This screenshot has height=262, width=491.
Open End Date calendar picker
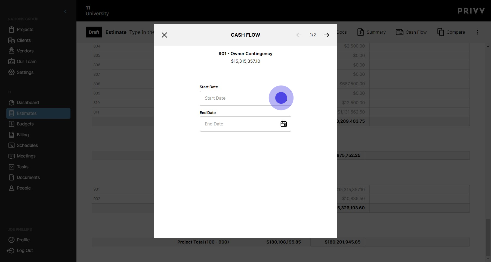coord(284,124)
